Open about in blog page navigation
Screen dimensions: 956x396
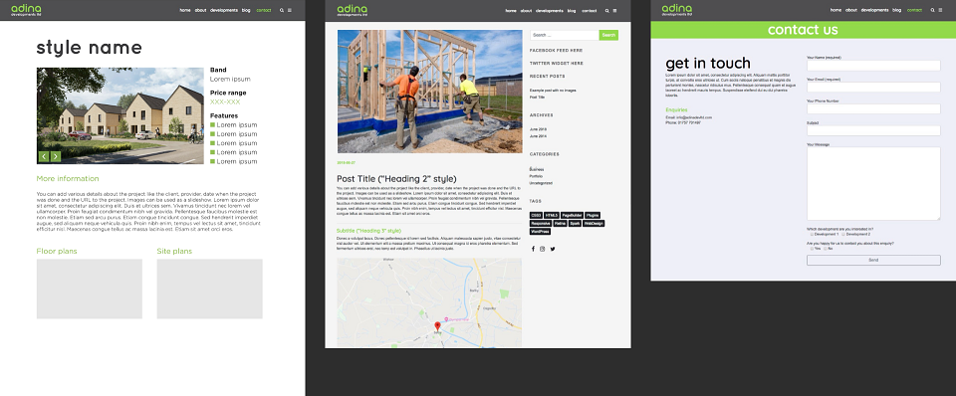tap(526, 10)
